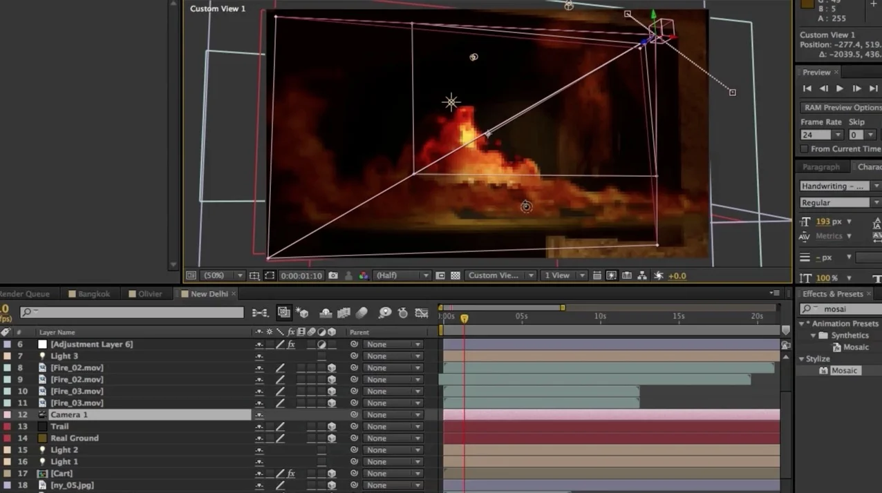The height and width of the screenshot is (493, 882).
Task: Toggle 3D switch for layer 10 Fire_03.mov
Action: 332,391
